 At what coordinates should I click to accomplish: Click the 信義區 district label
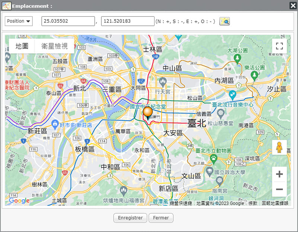(204, 114)
